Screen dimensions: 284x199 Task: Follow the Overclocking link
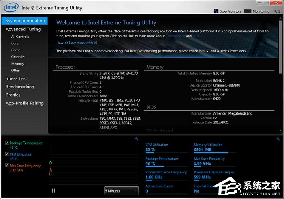[x=175, y=36]
